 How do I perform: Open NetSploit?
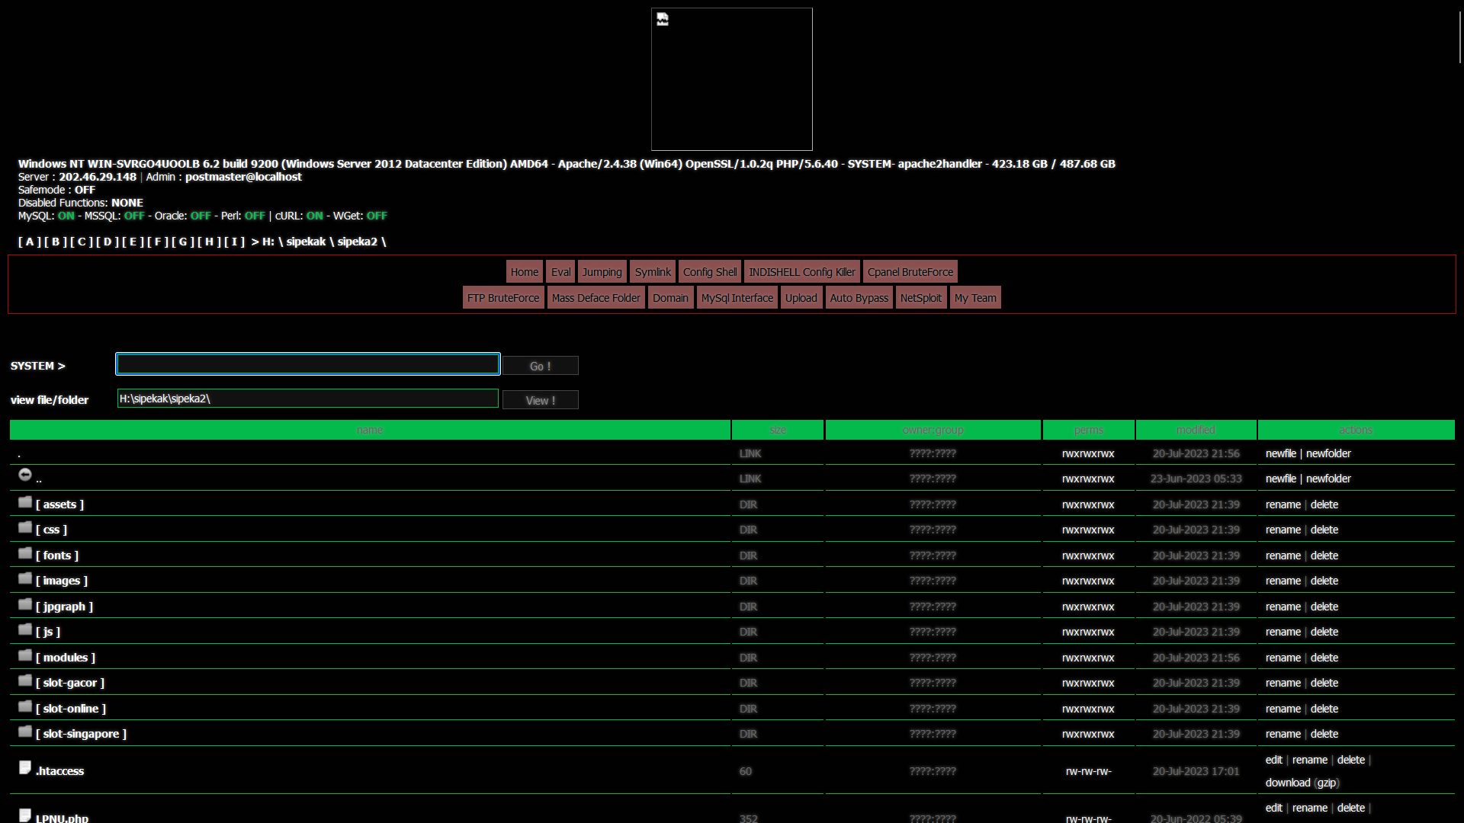point(921,298)
